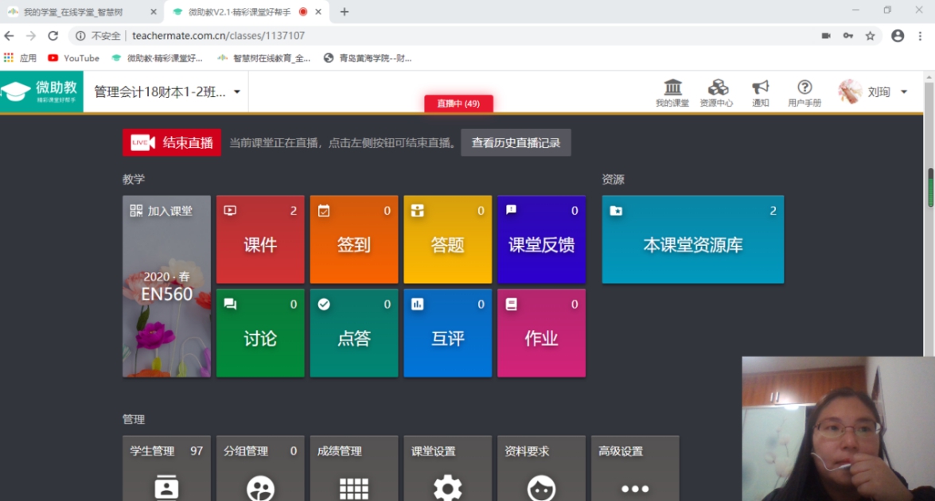Open the 课堂反馈 tile
This screenshot has height=501, width=935.
541,239
